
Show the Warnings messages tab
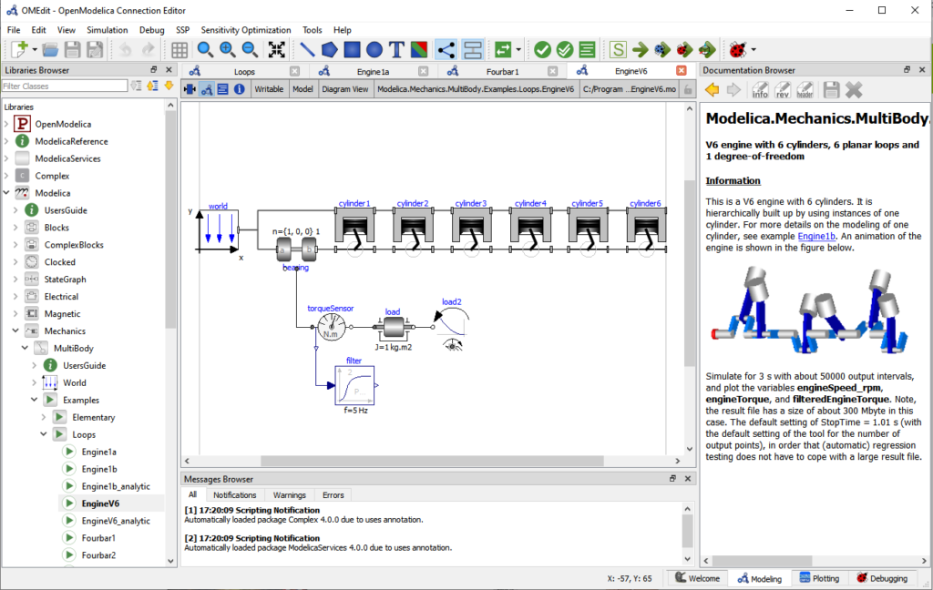coord(289,494)
